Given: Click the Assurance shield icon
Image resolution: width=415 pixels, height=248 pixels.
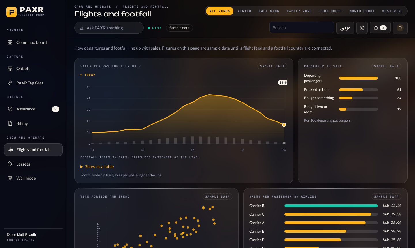Looking at the screenshot, I should (10, 109).
